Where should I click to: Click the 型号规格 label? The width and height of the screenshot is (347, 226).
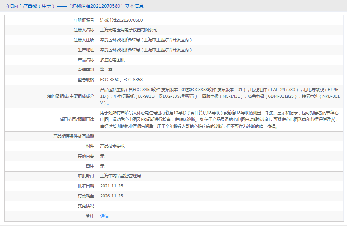(86, 80)
